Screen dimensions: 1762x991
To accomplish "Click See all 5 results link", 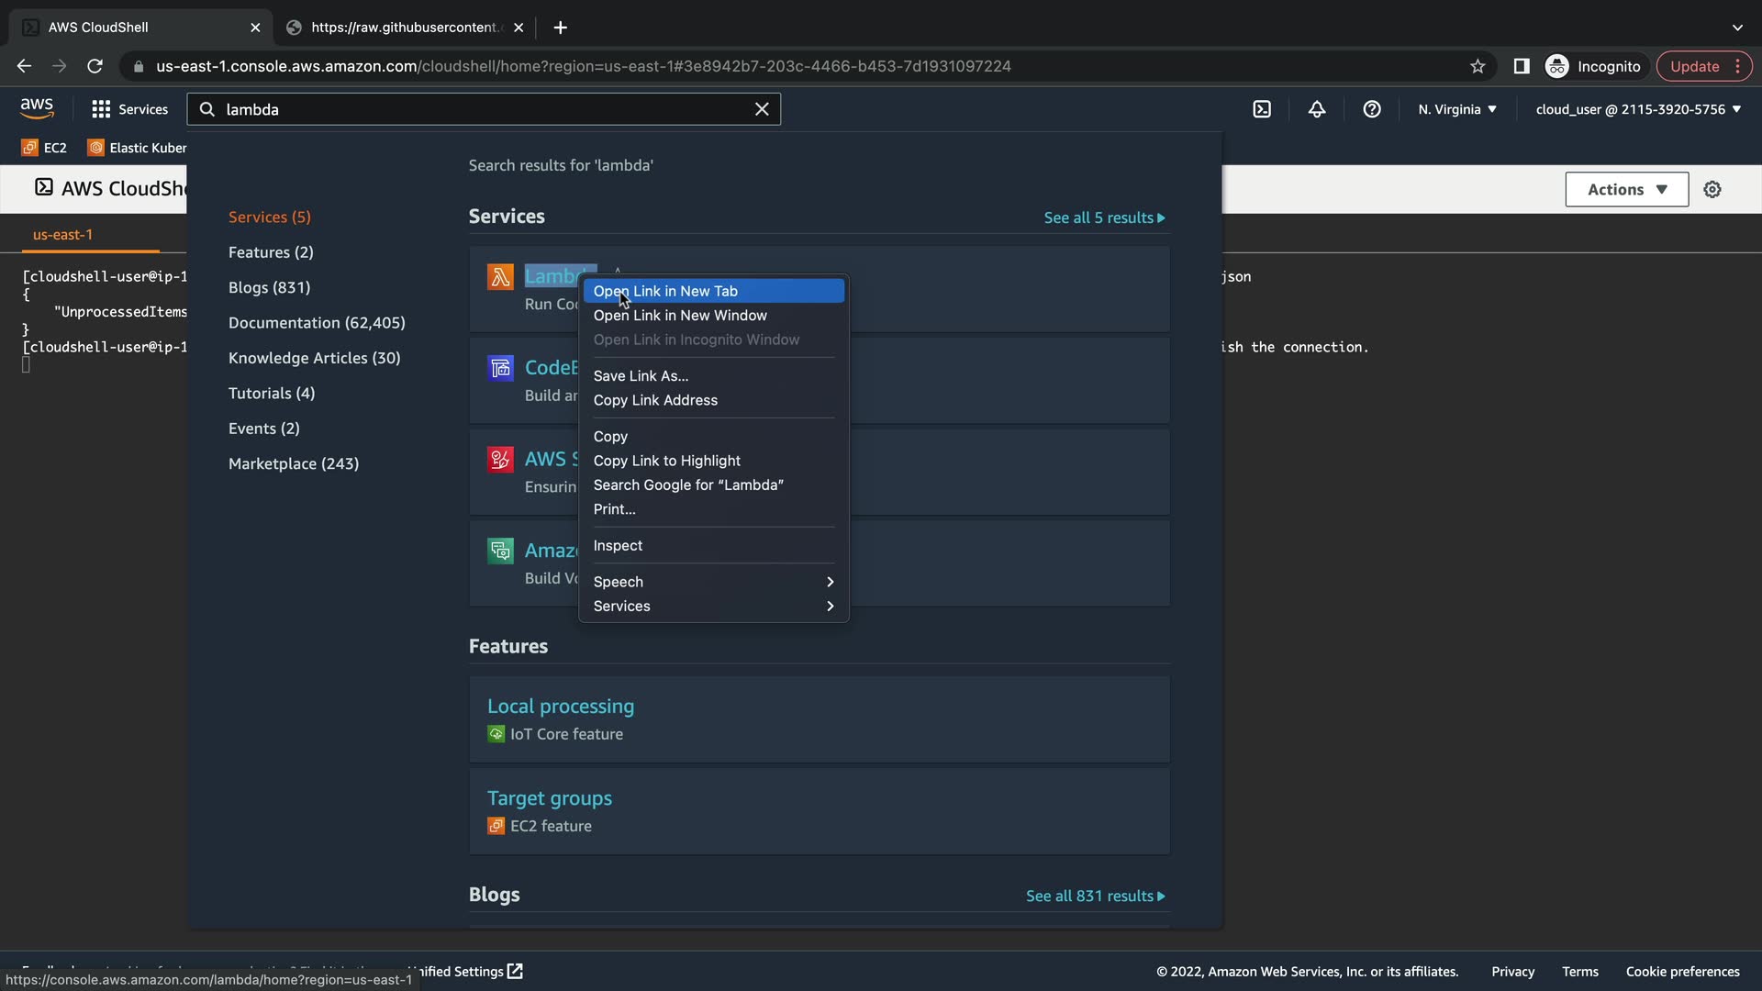I will coord(1104,217).
